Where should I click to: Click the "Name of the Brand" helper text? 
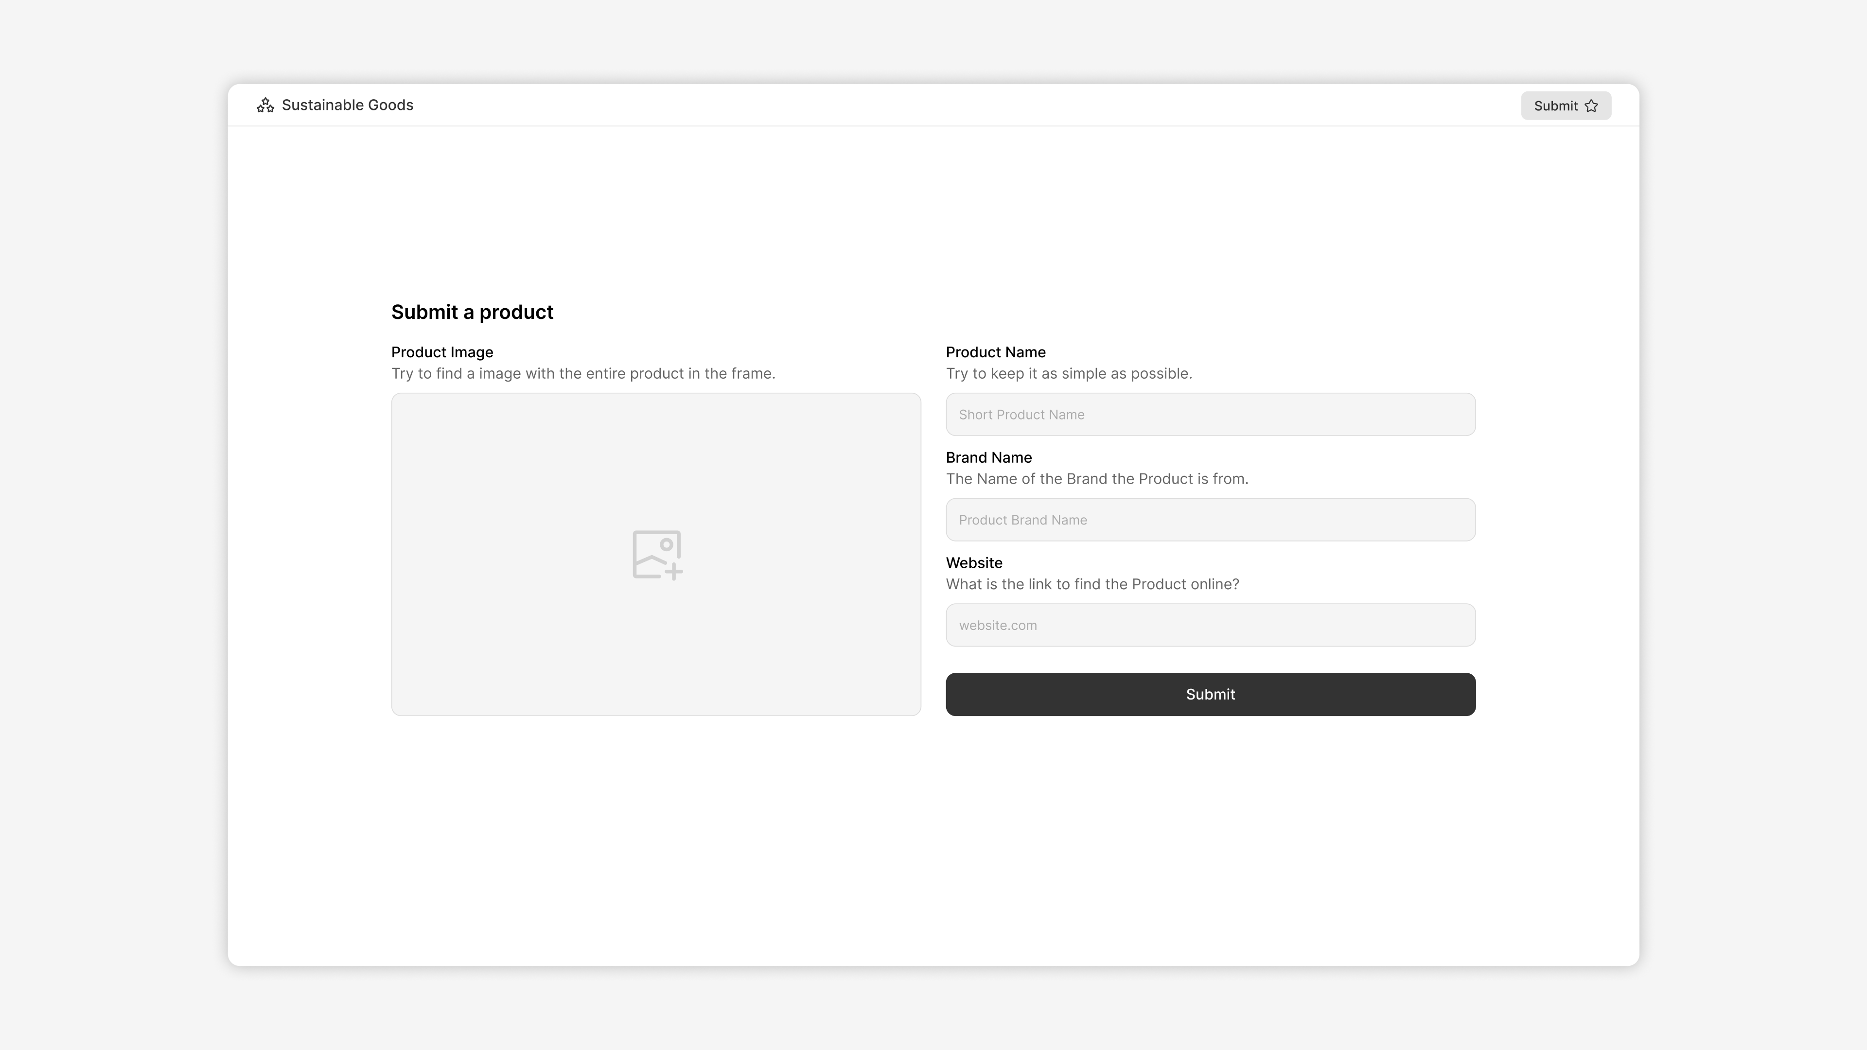[x=1096, y=479]
